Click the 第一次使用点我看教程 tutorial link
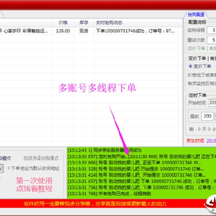The image size is (216, 216). tap(34, 185)
